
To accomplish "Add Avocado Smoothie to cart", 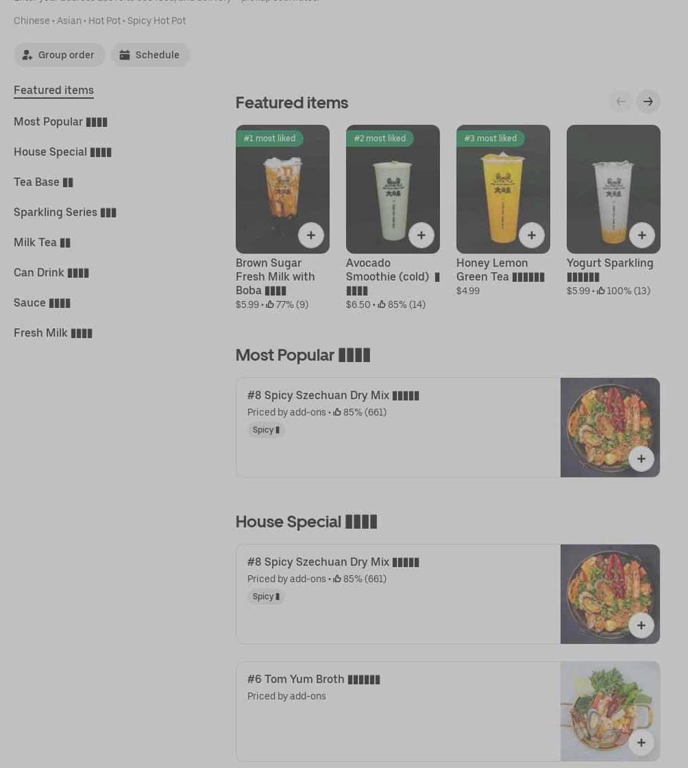I will 421,235.
